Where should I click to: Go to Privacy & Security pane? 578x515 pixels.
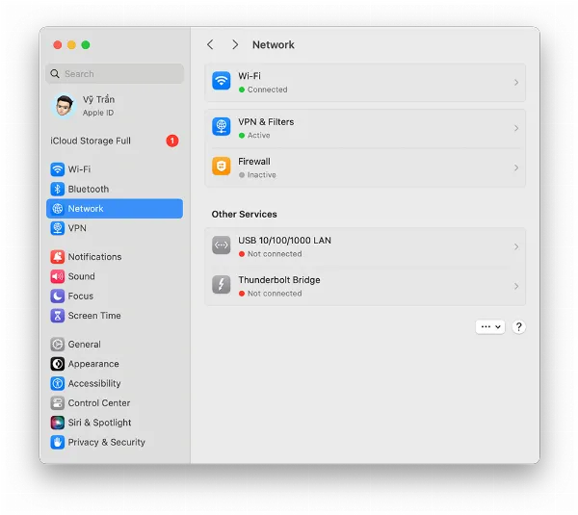[106, 443]
